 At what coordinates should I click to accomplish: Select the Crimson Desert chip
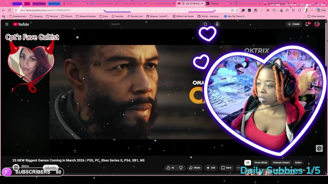click(x=281, y=163)
